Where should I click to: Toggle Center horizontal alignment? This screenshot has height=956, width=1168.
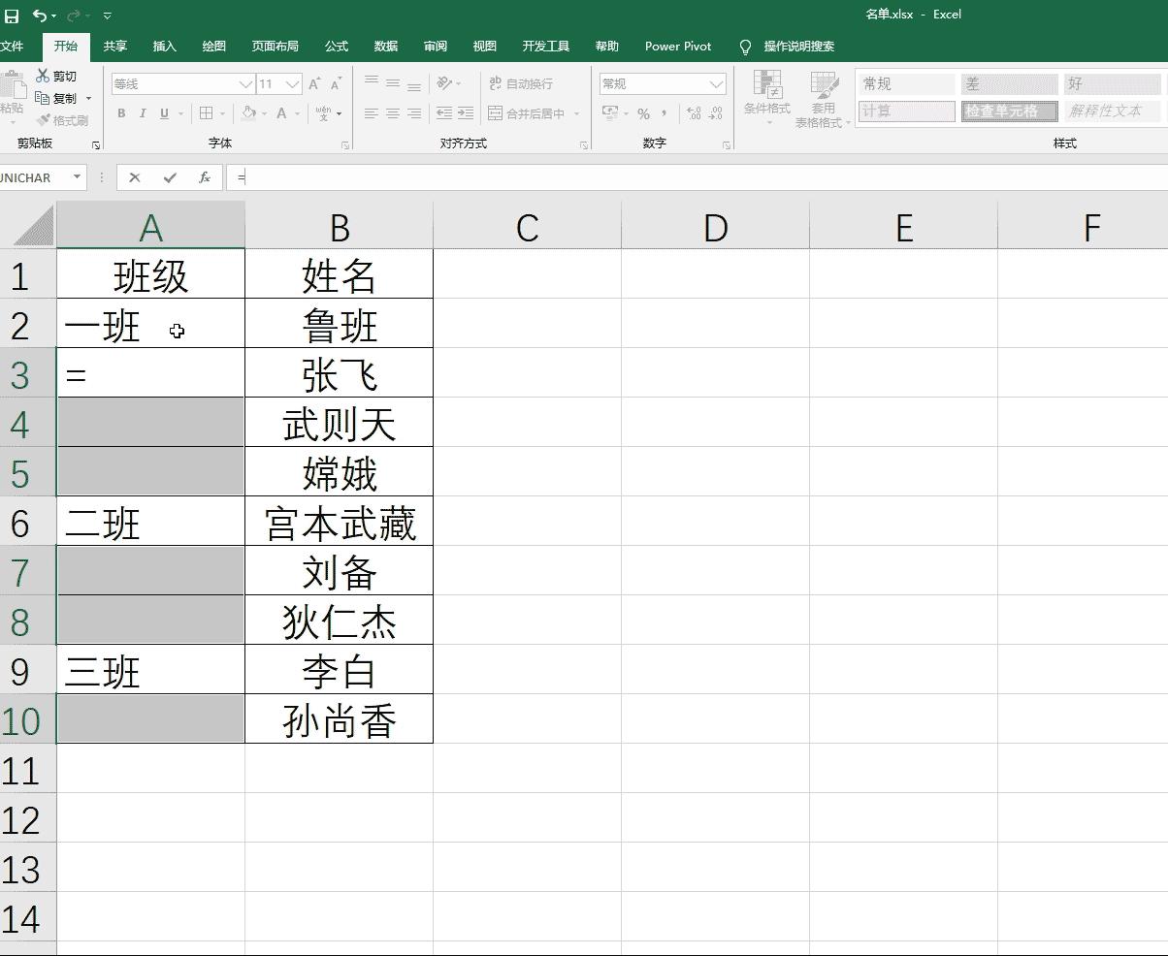(393, 113)
